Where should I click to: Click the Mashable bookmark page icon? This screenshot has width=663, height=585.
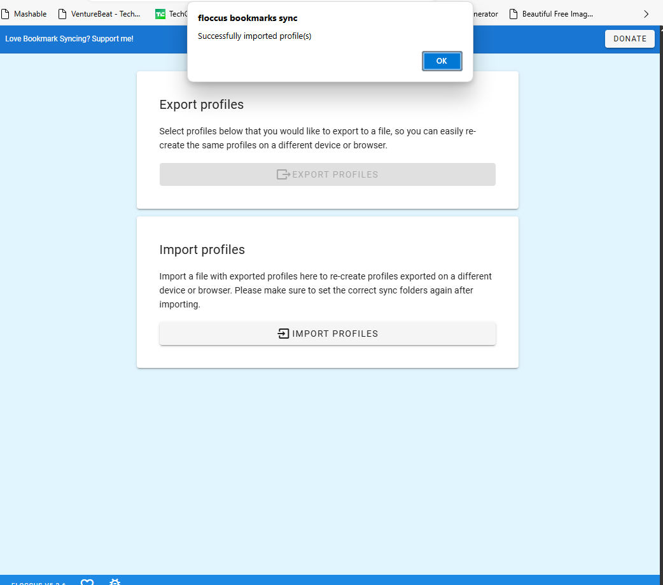click(5, 14)
